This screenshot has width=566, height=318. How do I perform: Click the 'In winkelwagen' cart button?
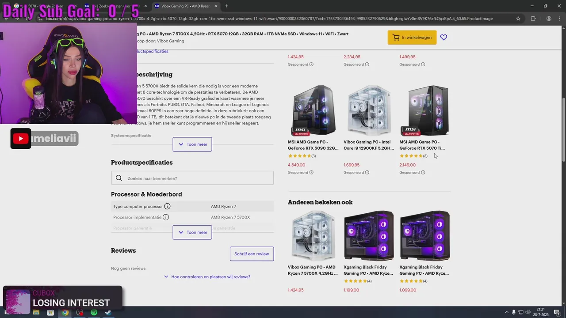point(412,38)
